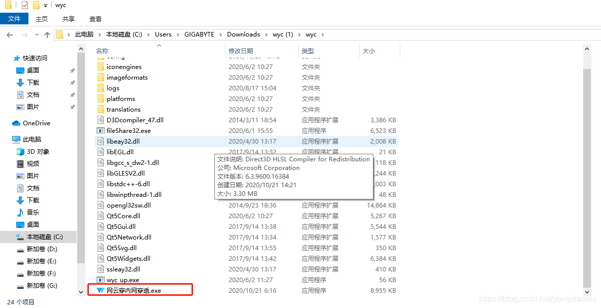601x308 pixels.
Task: Open 音乐 folder in sidebar
Action: tap(33, 212)
